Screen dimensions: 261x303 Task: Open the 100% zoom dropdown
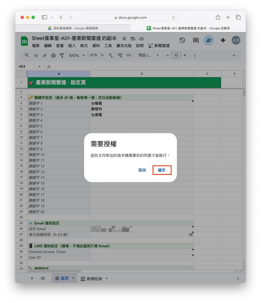[x=77, y=55]
